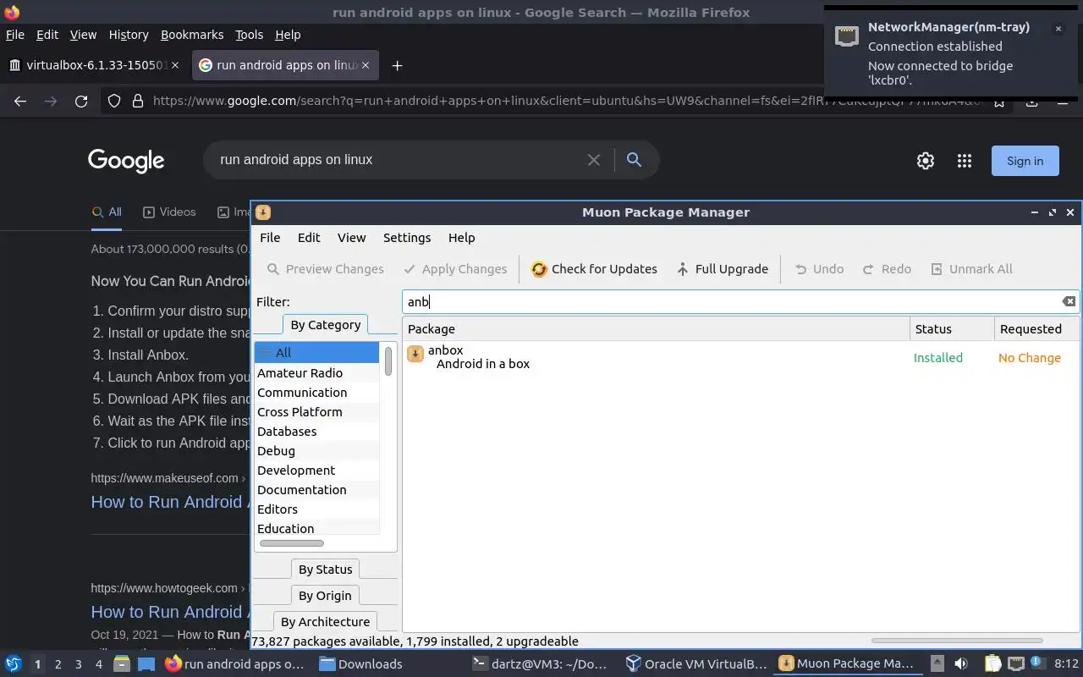Click the category list vertical scrollbar
Viewport: 1083px width, 677px height.
[x=388, y=361]
